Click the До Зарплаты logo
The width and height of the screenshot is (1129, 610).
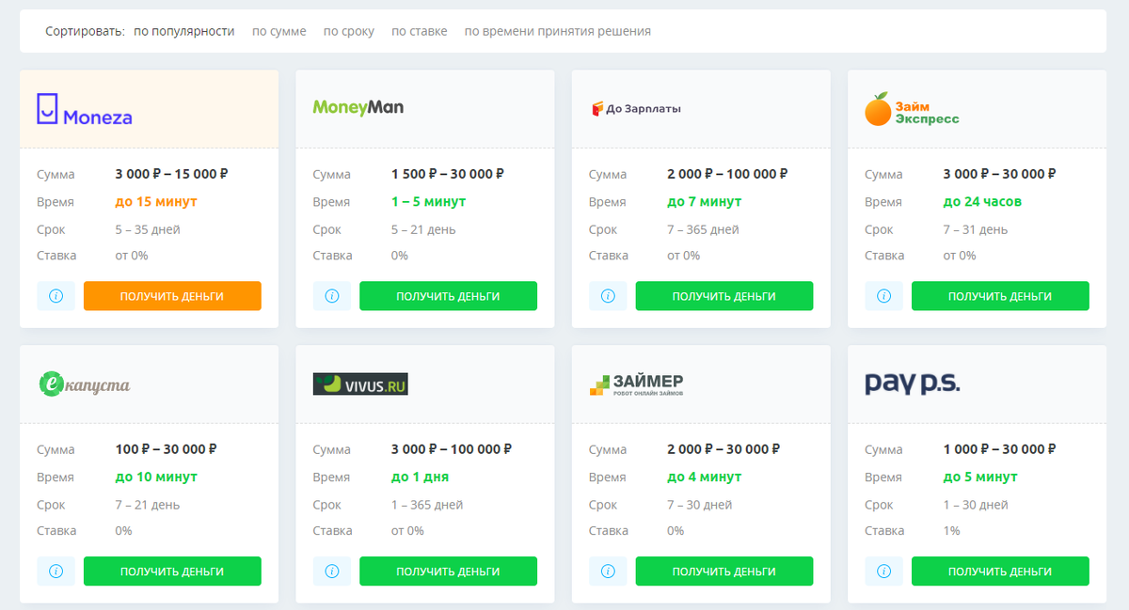(635, 109)
